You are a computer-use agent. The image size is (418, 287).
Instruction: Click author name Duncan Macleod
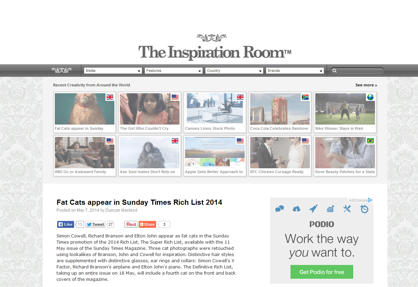pos(121,210)
